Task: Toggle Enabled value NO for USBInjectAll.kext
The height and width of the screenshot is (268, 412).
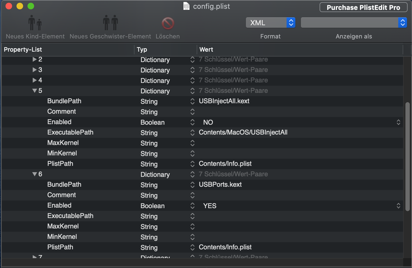Action: click(x=398, y=122)
